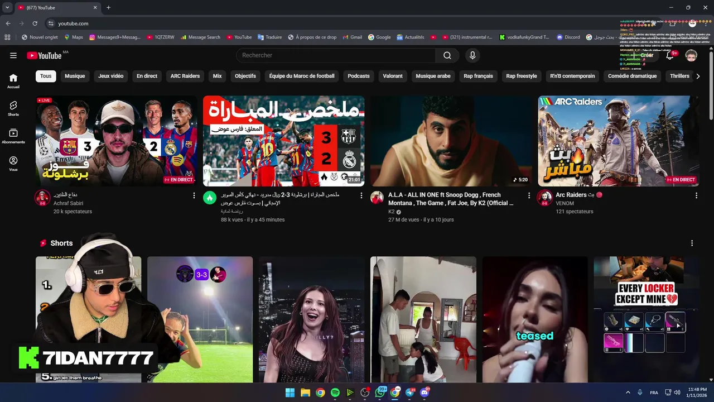714x402 pixels.
Task: Open Shorts section more options menu
Action: (x=692, y=243)
